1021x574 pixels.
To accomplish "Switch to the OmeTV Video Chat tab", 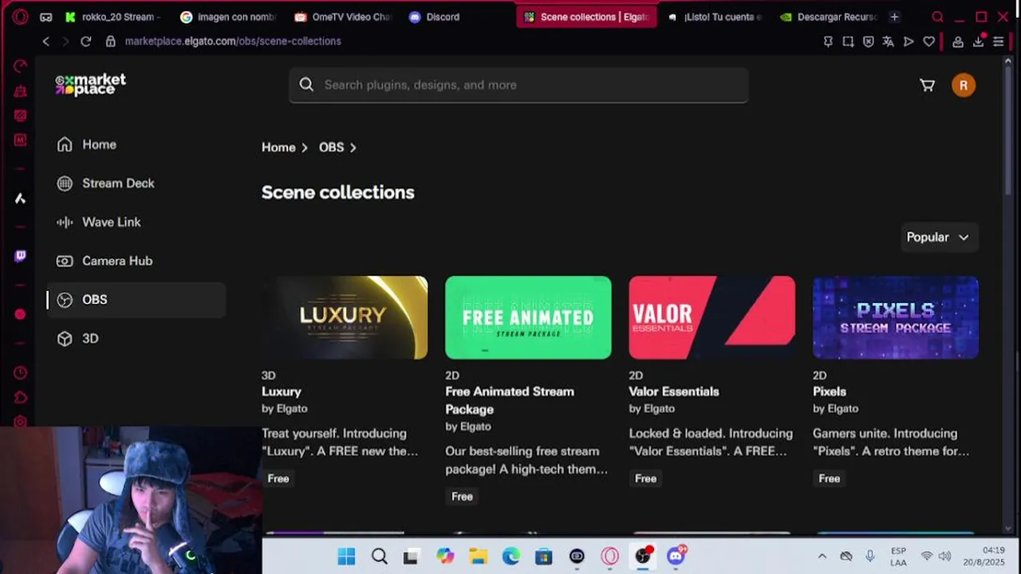I will [343, 17].
